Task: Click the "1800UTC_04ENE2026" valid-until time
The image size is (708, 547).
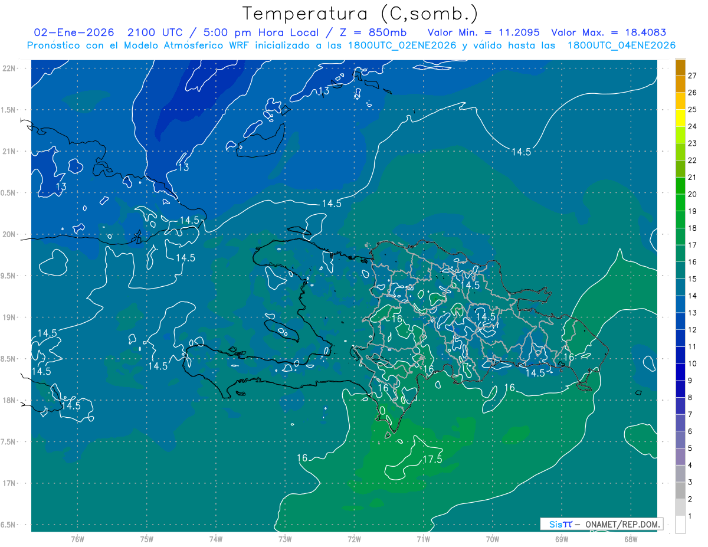Action: [x=621, y=45]
